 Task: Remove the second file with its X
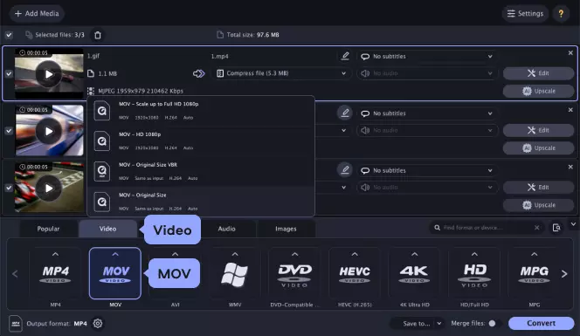point(570,110)
